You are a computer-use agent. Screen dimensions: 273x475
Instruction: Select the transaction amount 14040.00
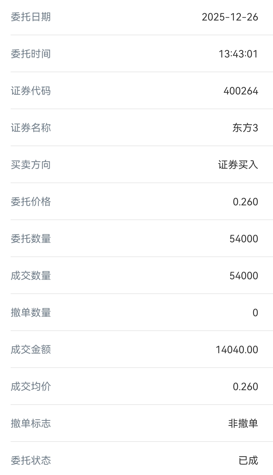click(237, 350)
